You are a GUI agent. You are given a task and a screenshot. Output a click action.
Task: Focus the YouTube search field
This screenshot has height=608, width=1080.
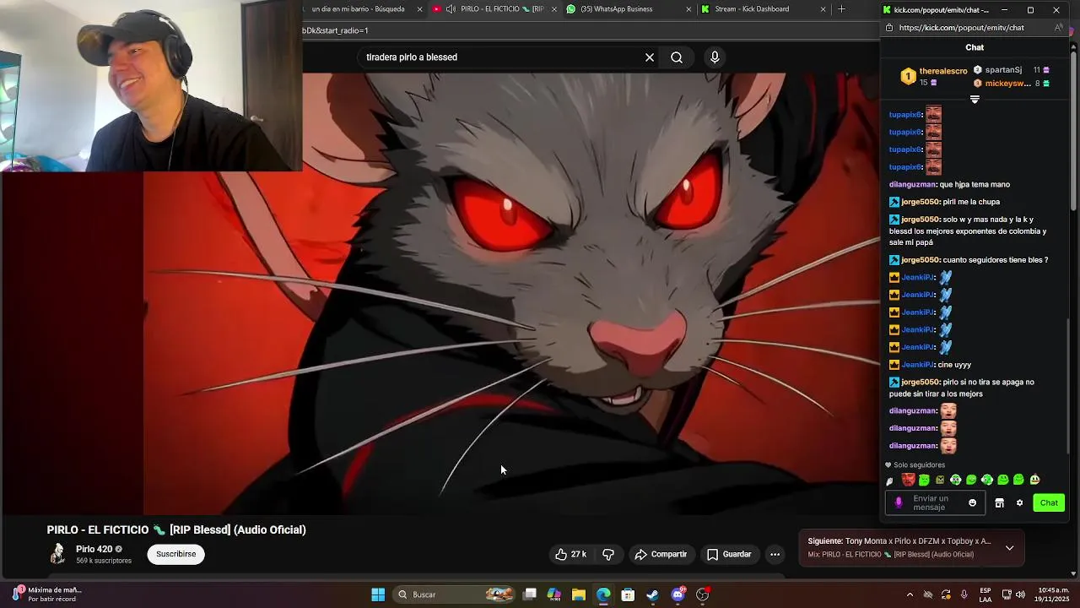(x=499, y=57)
